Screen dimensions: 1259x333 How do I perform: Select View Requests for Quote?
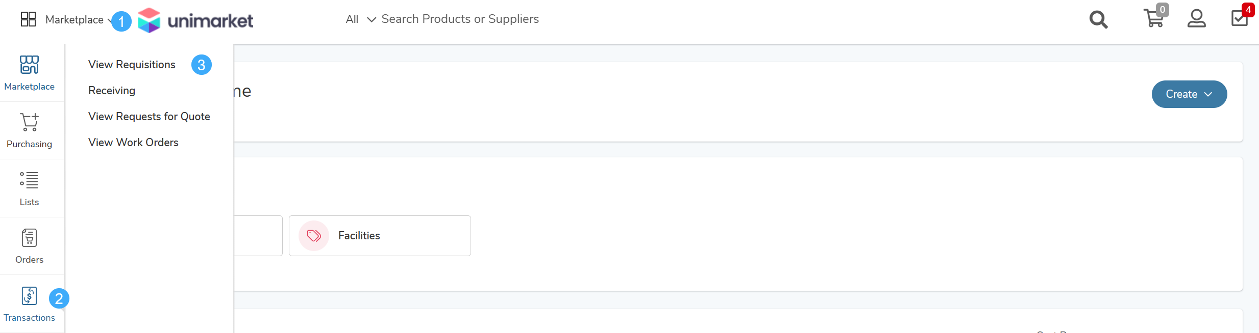(x=149, y=117)
